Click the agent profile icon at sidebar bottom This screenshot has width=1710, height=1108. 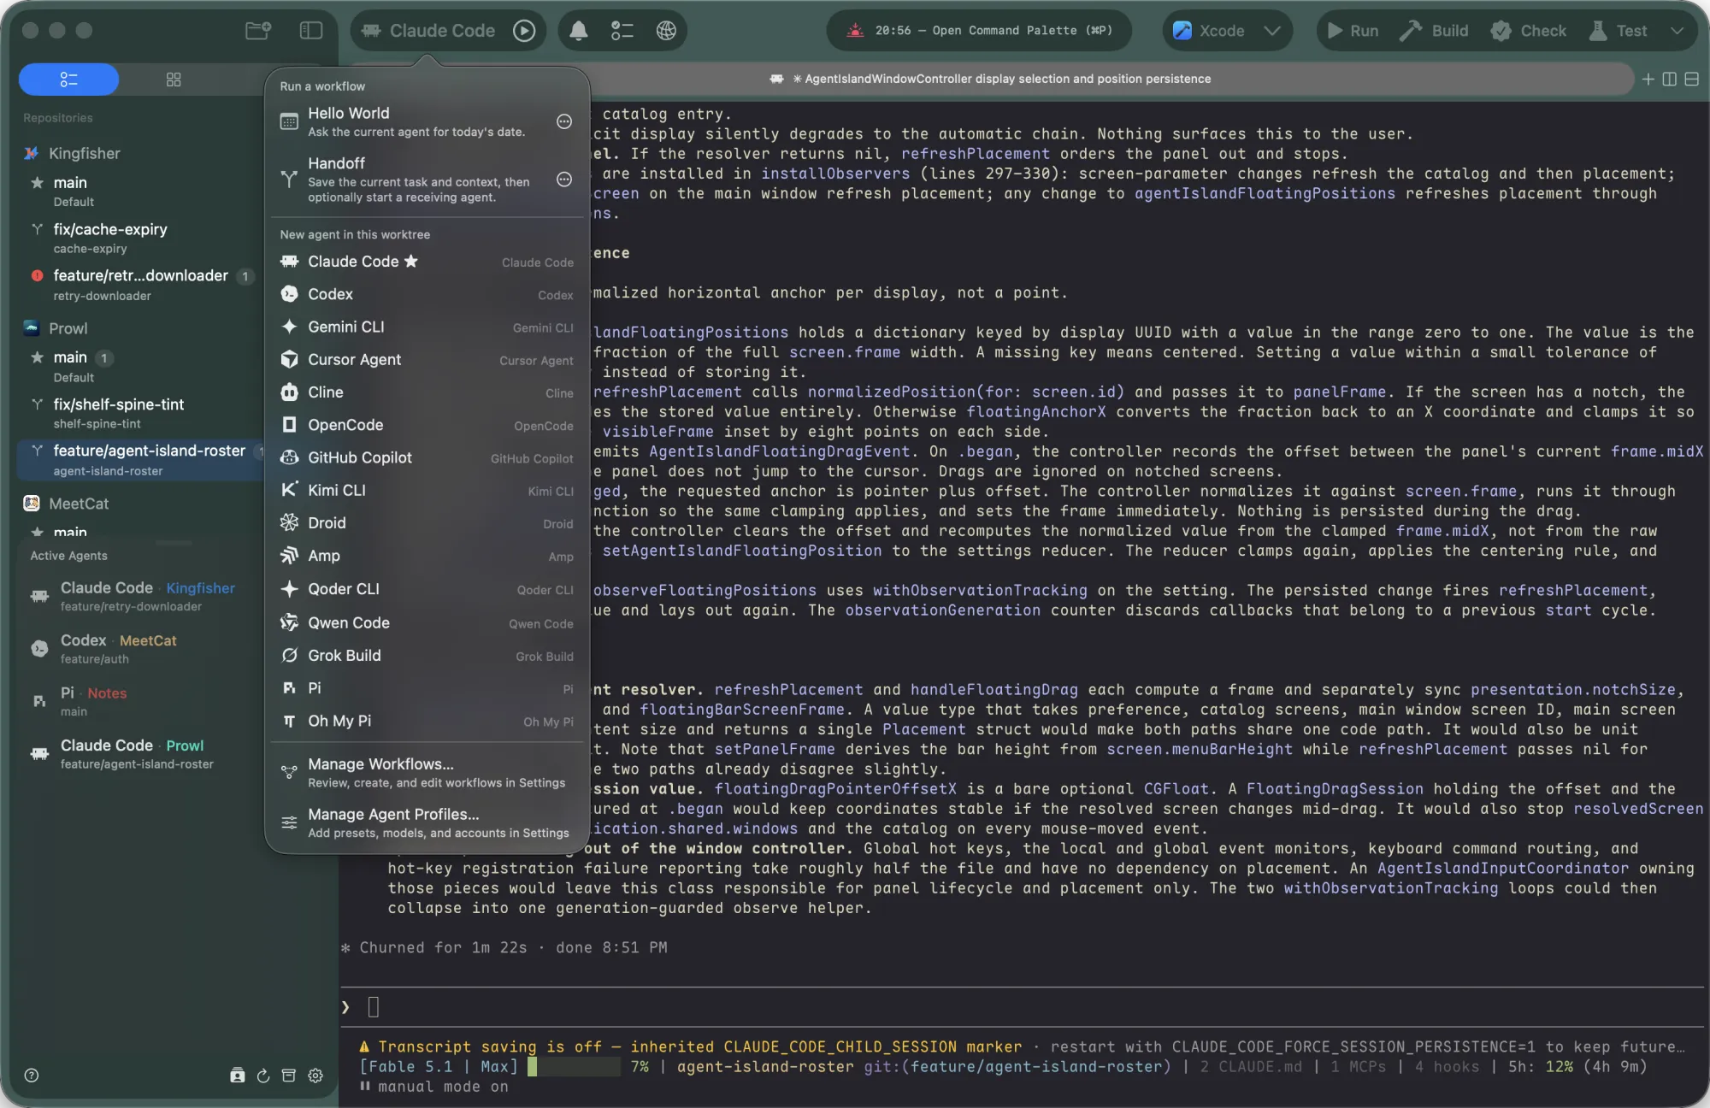click(238, 1076)
